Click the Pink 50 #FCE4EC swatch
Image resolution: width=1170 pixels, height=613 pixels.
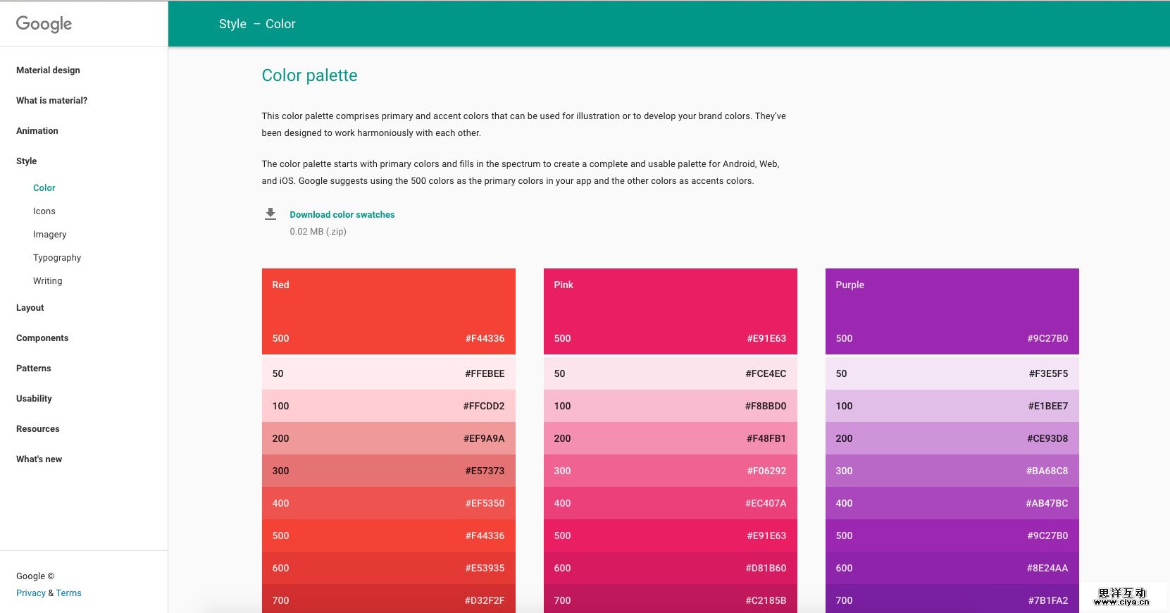(x=670, y=373)
